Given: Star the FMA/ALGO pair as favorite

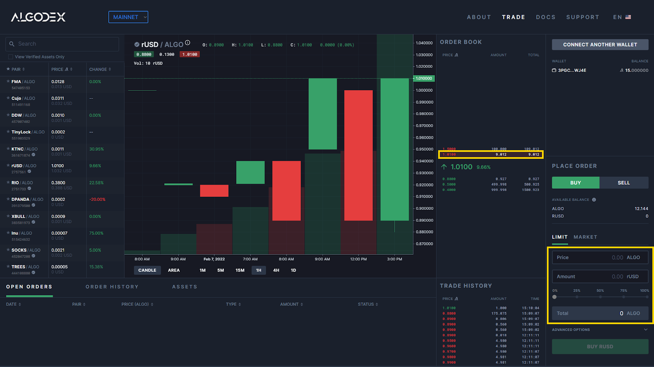Looking at the screenshot, I should pos(8,82).
